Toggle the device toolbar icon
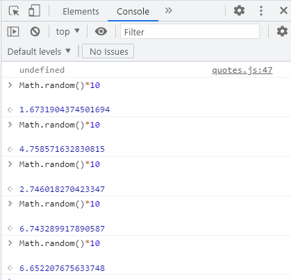Image resolution: width=291 pixels, height=280 pixels. (34, 11)
